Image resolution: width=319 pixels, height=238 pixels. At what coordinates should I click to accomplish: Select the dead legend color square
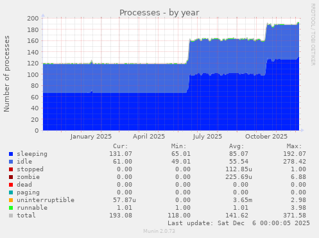11,185
